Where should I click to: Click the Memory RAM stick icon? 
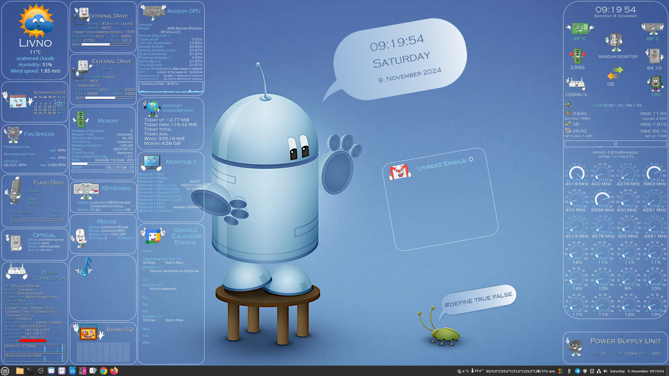click(80, 120)
